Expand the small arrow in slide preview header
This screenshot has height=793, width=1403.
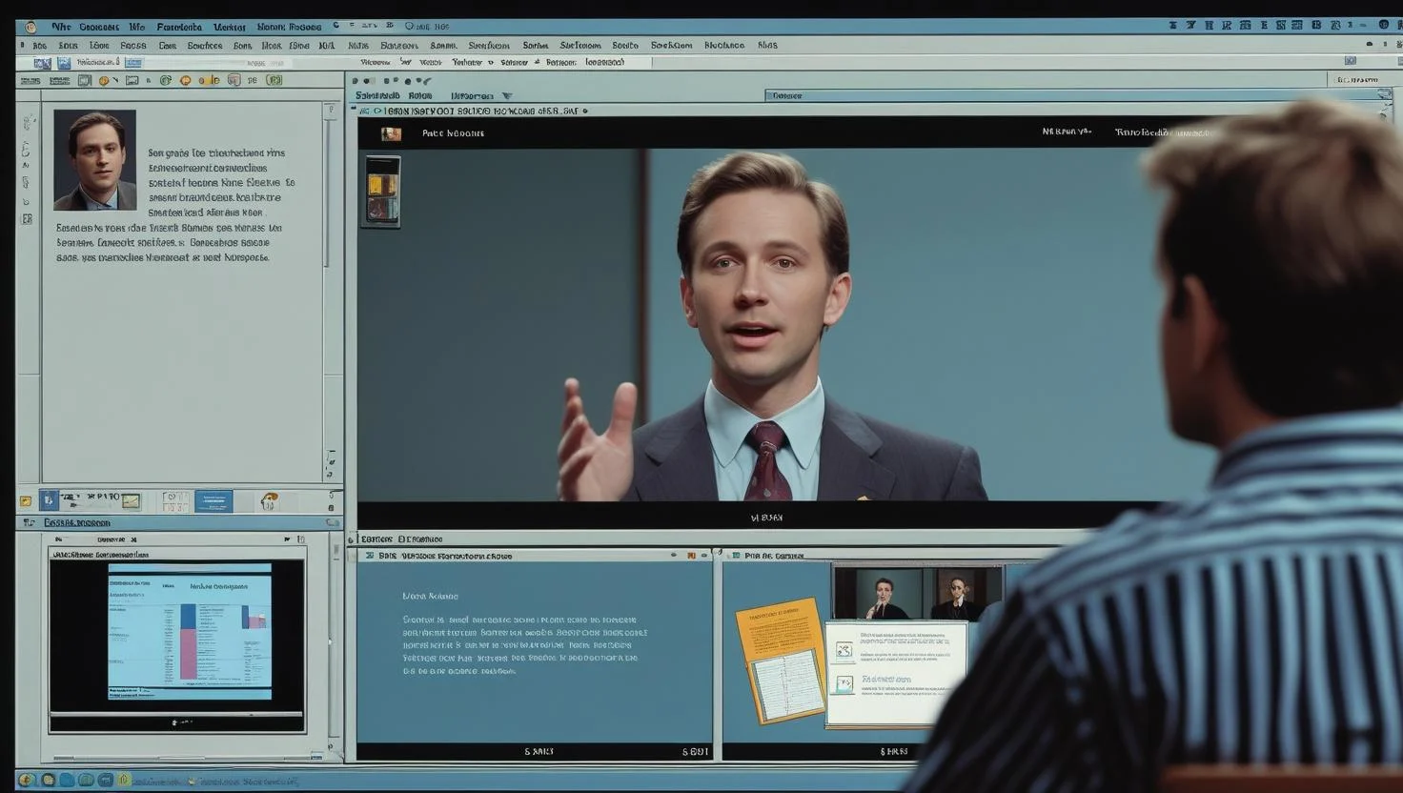(287, 540)
